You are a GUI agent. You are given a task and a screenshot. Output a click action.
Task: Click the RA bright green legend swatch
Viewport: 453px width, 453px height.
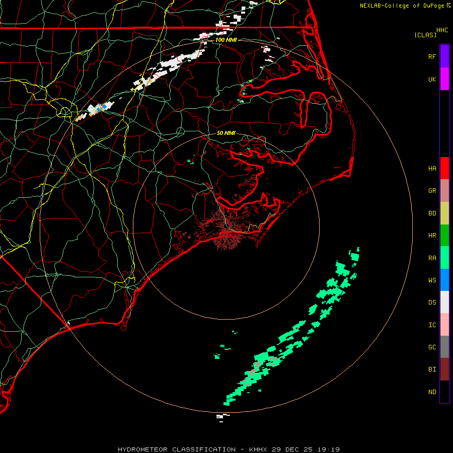[x=444, y=258]
